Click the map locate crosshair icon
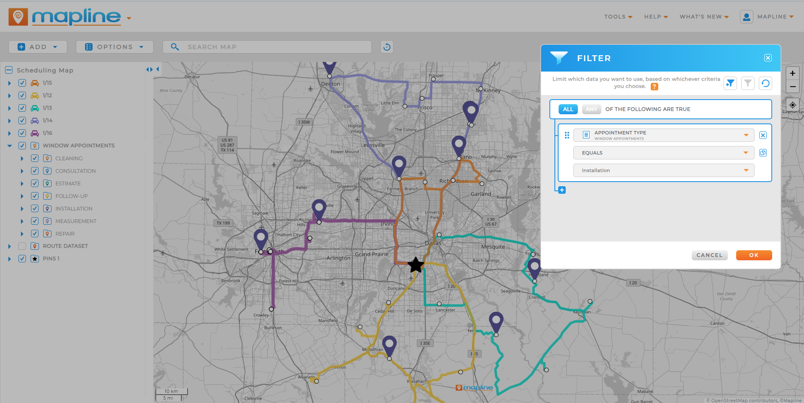Image resolution: width=804 pixels, height=403 pixels. coord(793,105)
